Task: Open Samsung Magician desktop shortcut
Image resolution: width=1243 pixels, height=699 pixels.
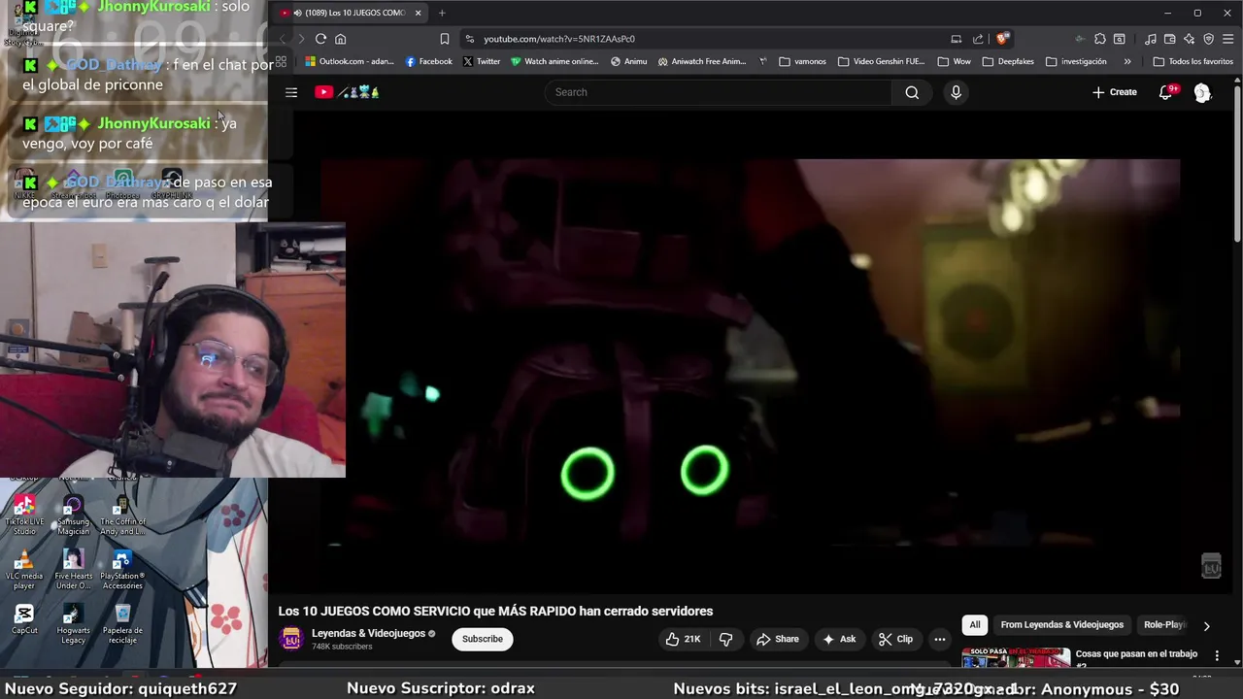Action: pyautogui.click(x=73, y=515)
